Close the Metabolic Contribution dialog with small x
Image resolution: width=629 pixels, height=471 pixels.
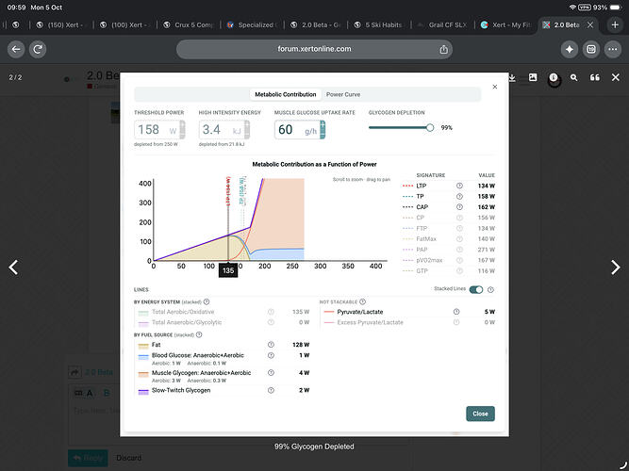coord(494,87)
